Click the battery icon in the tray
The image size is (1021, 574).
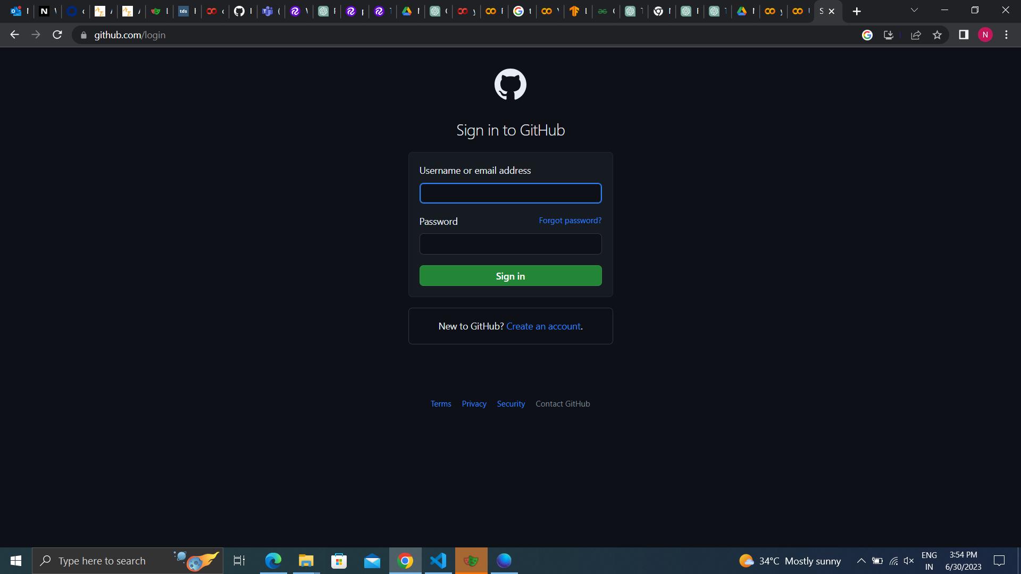[877, 561]
